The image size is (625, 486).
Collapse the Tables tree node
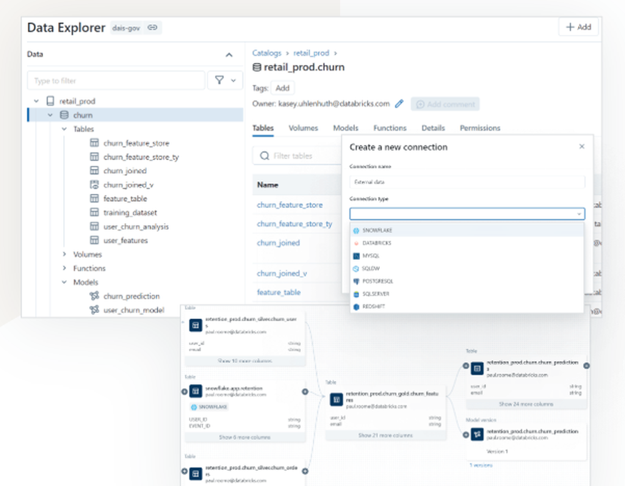coord(64,129)
